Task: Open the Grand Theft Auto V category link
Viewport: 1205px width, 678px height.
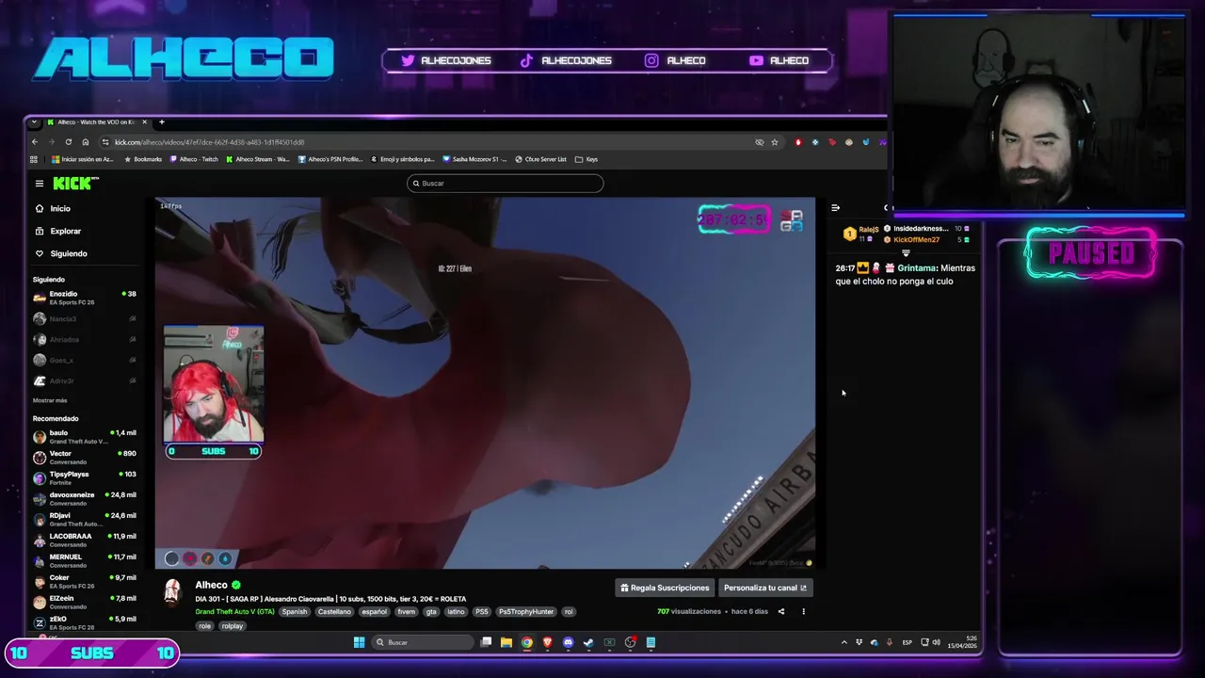Action: 234,611
